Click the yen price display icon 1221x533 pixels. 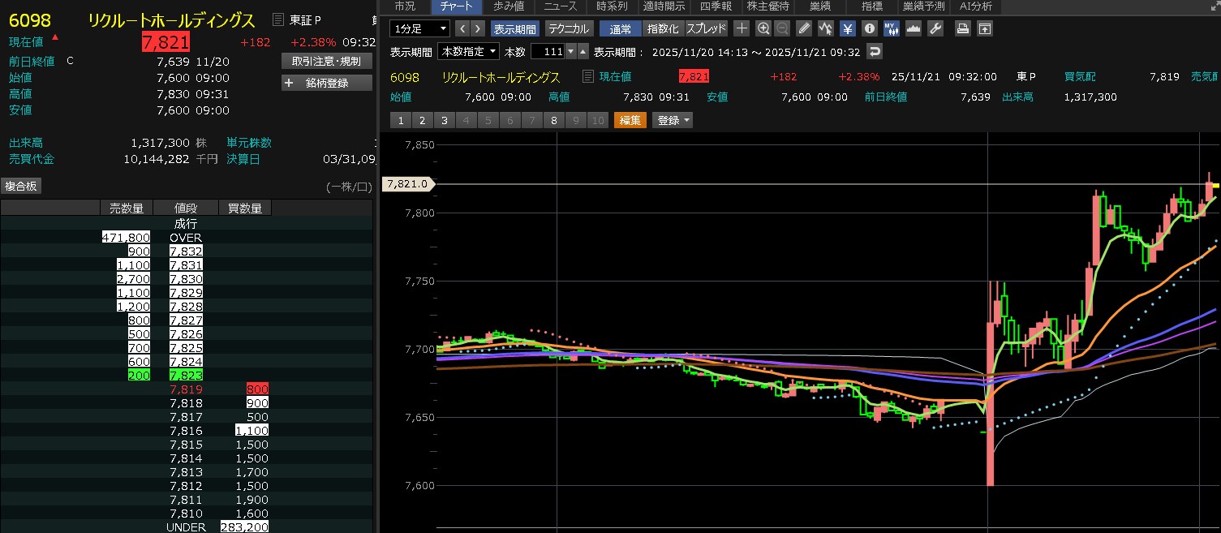point(848,29)
